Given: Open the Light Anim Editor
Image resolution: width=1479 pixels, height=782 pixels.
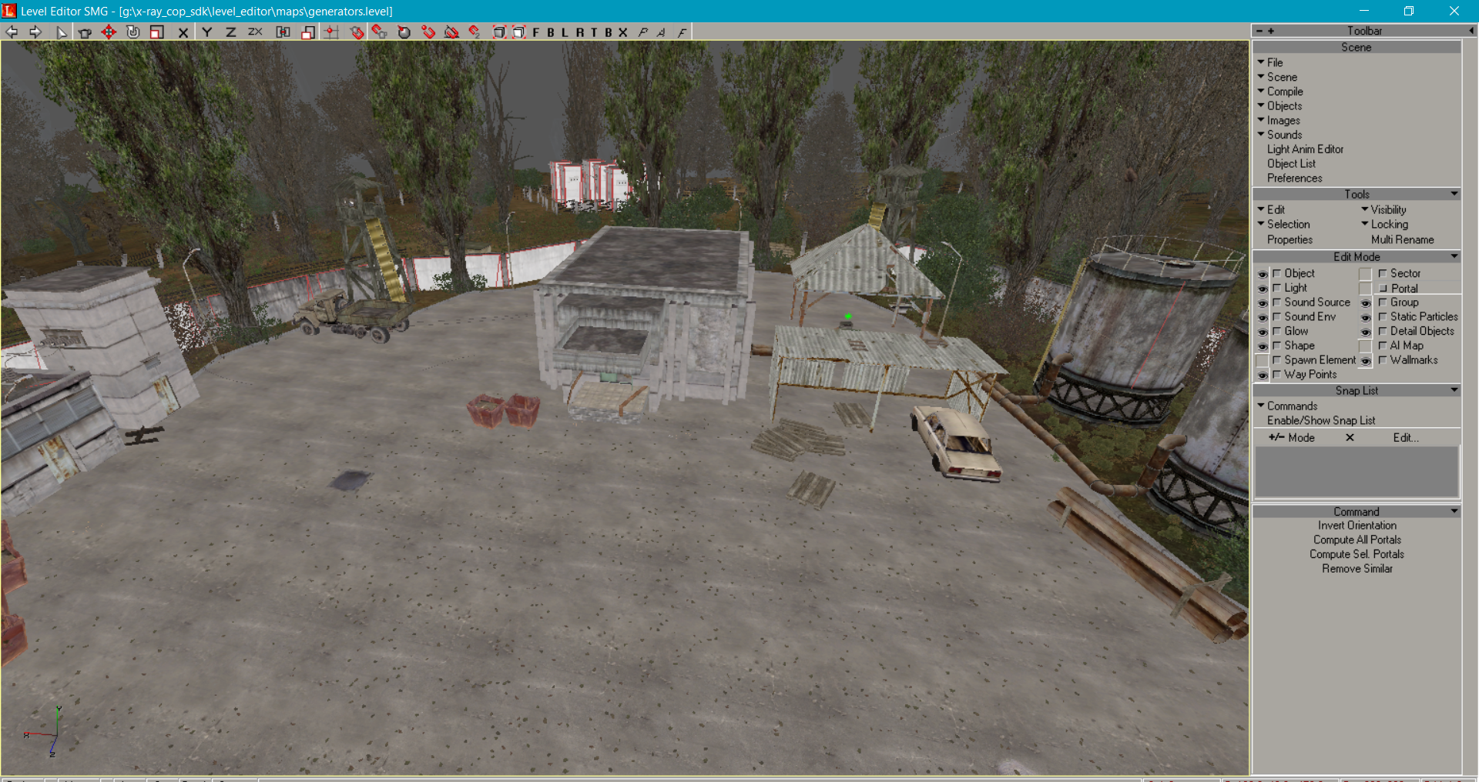Looking at the screenshot, I should point(1305,149).
